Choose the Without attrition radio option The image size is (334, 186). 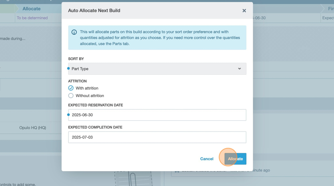coord(71,96)
